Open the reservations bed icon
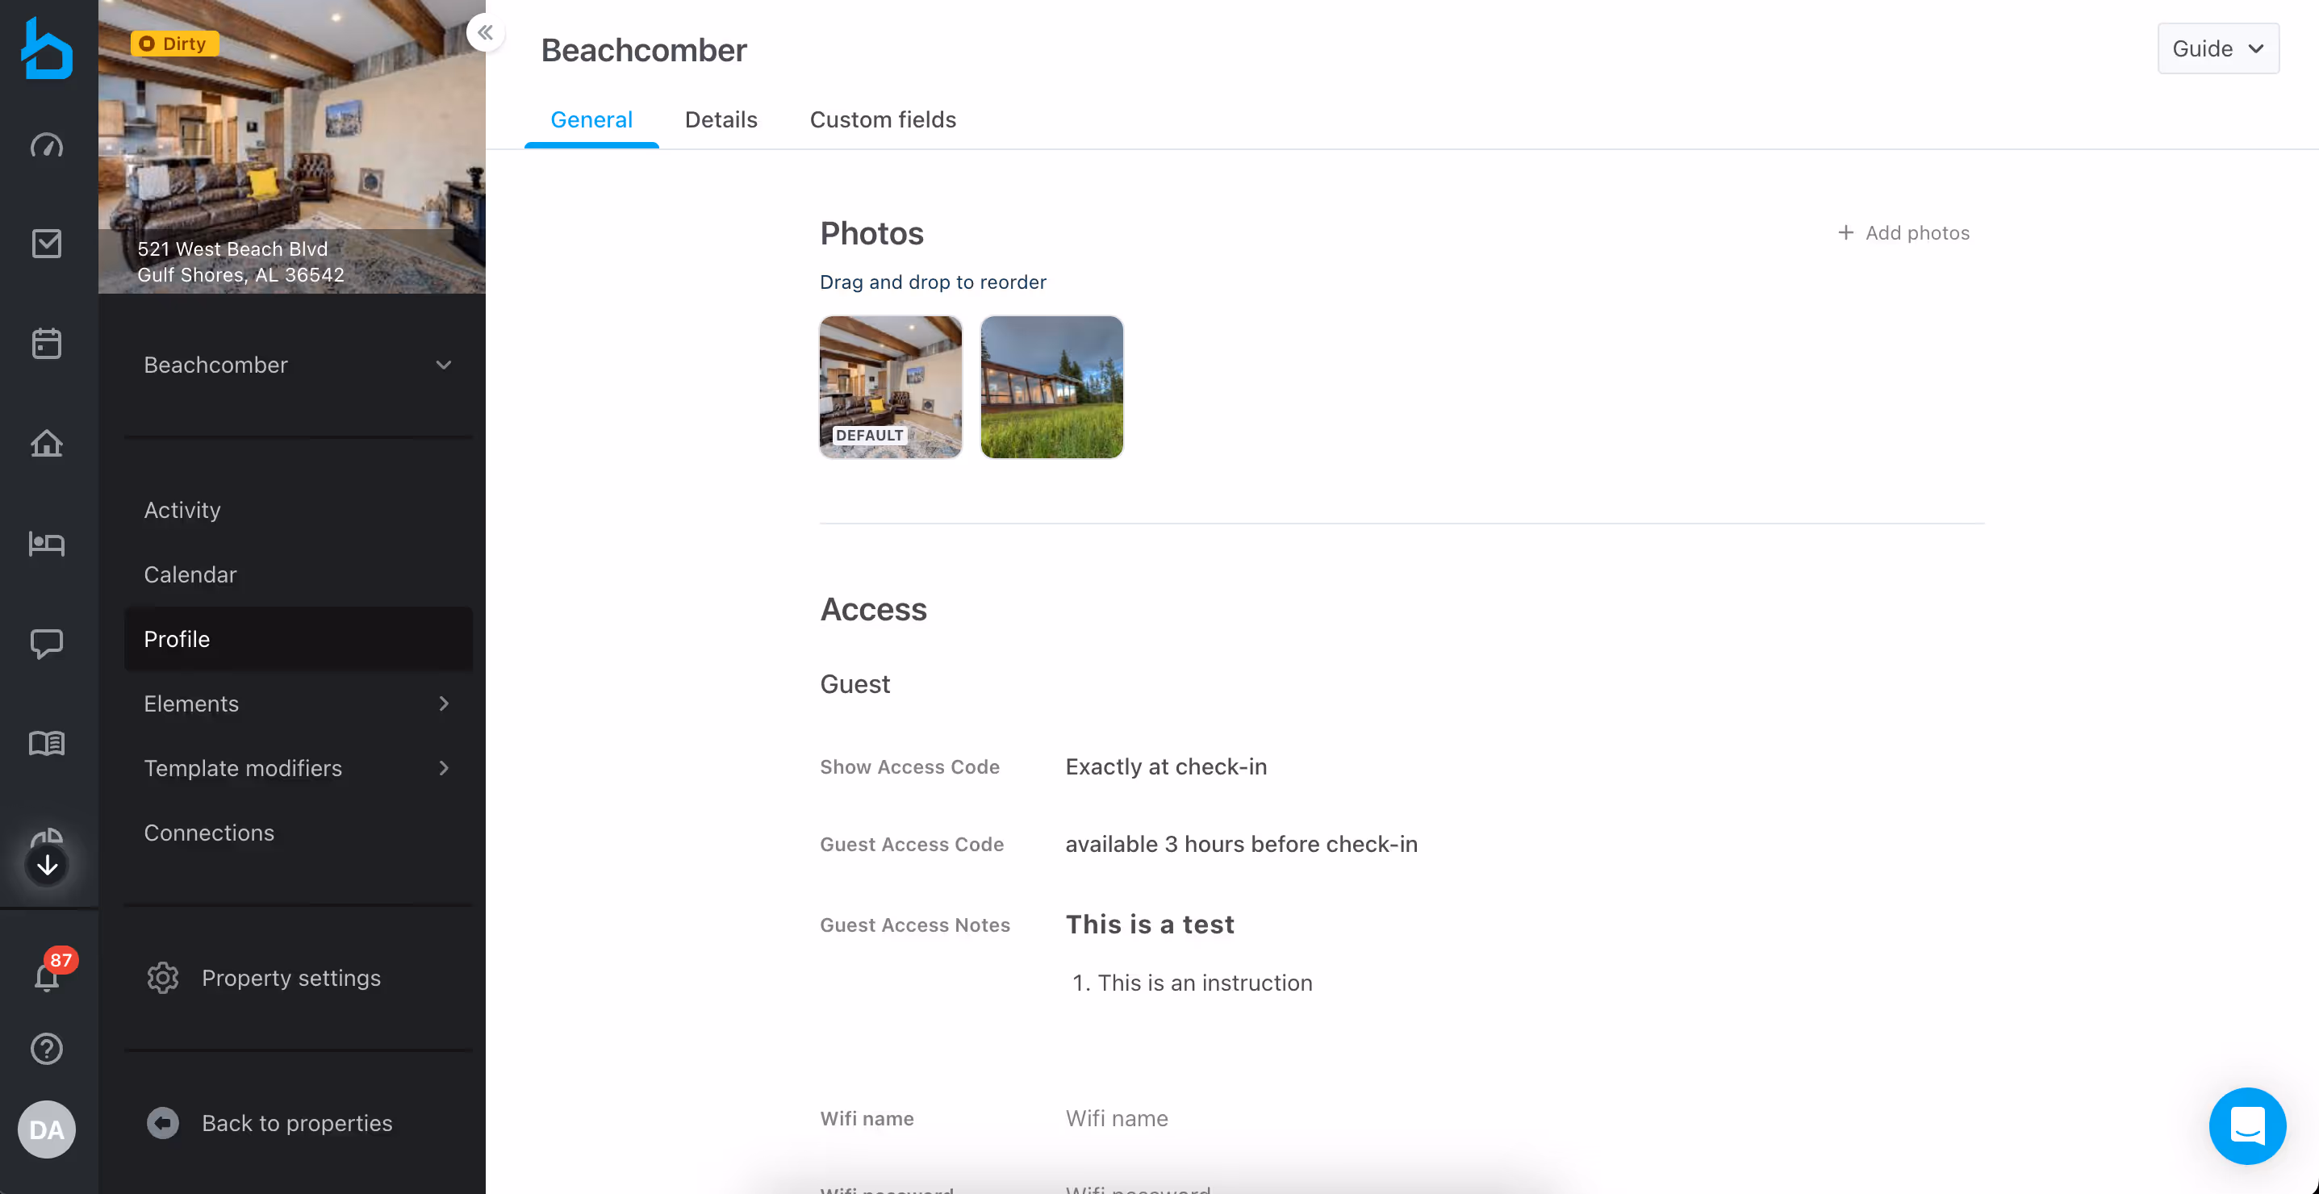The height and width of the screenshot is (1194, 2319). pyautogui.click(x=47, y=543)
